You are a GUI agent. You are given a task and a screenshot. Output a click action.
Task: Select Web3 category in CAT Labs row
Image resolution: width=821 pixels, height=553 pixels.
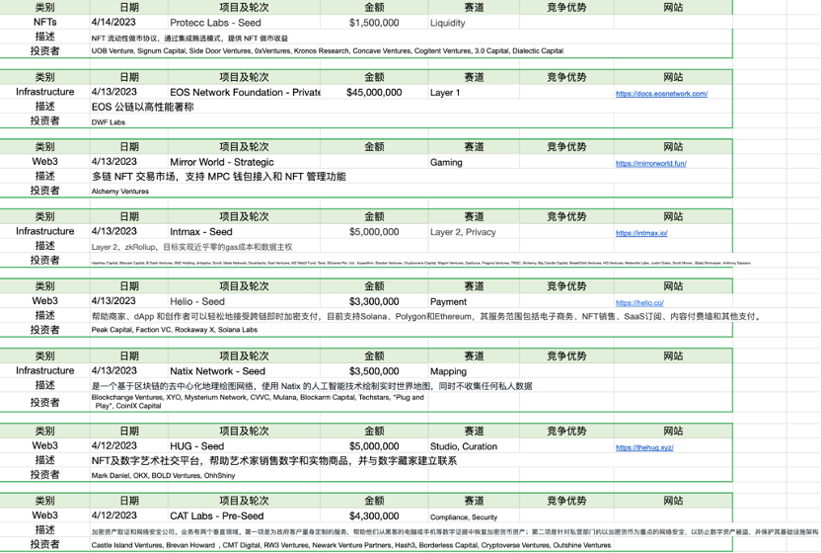click(45, 515)
